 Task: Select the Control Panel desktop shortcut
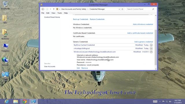coord(5,76)
